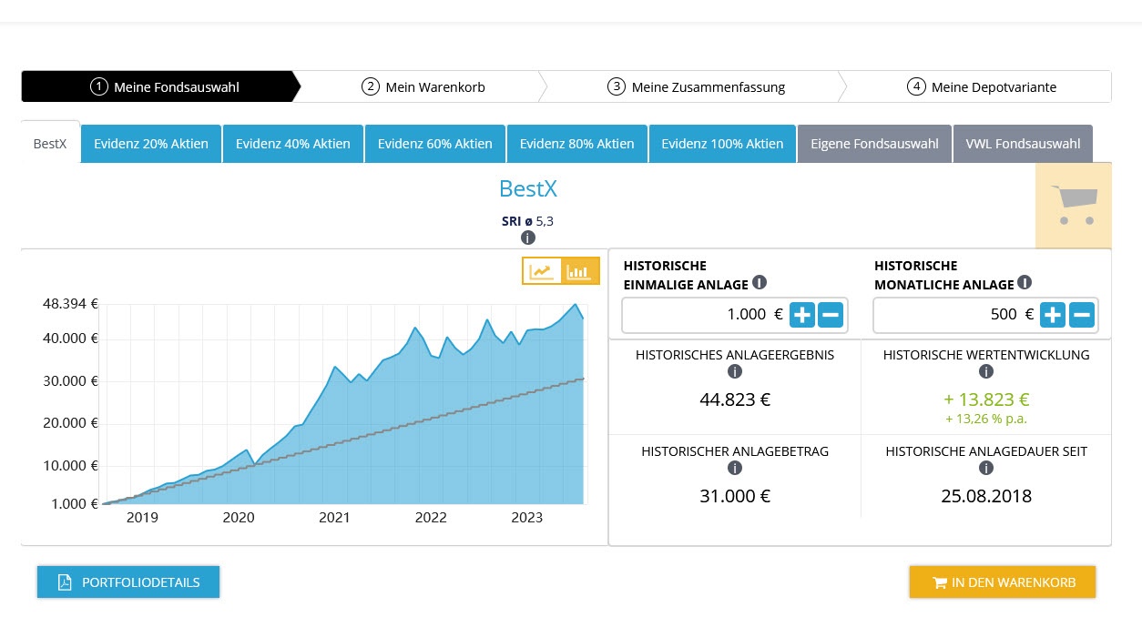Go to step 2 Mein Warenkorb
This screenshot has width=1142, height=617.
pos(423,87)
